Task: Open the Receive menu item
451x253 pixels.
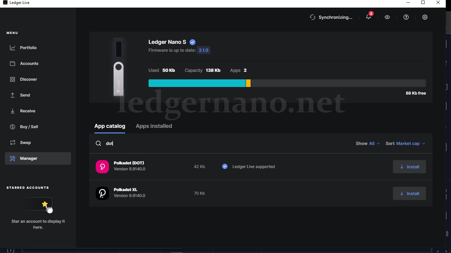Action: [x=38, y=111]
